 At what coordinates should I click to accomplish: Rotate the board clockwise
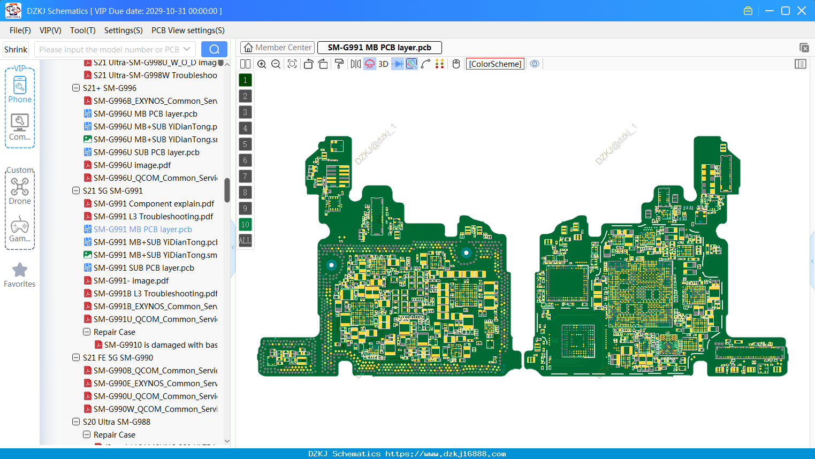(x=323, y=64)
